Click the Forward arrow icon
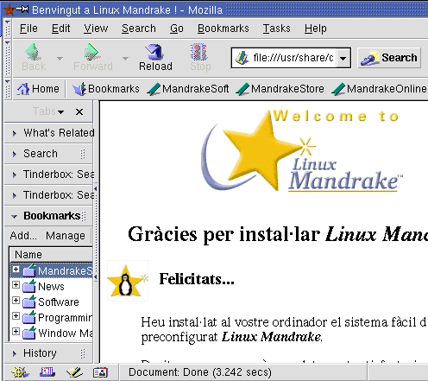The height and width of the screenshot is (381, 428). pos(91,52)
